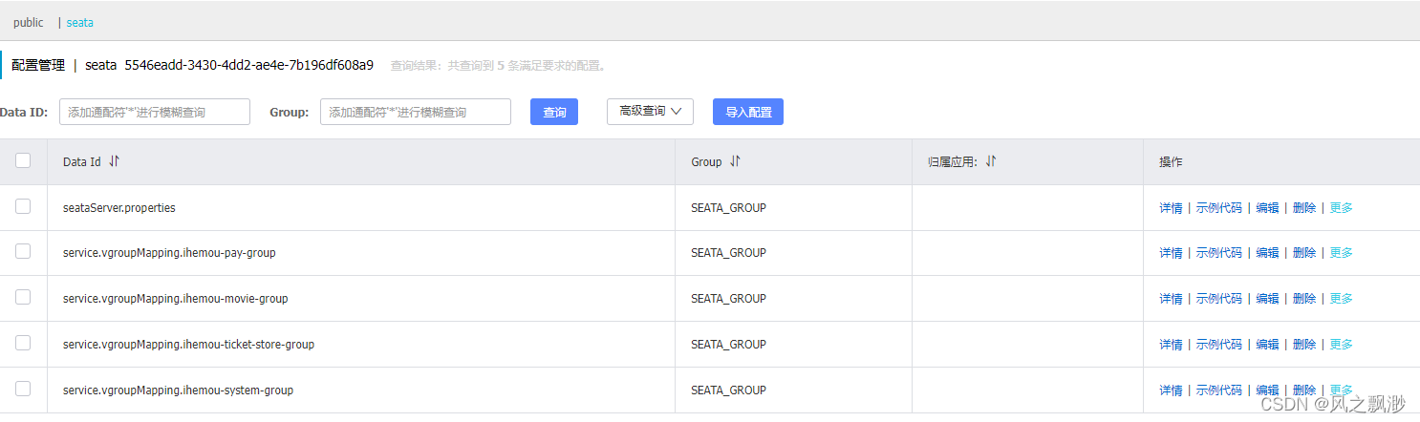The width and height of the screenshot is (1420, 422).
Task: Edit the ihemou-pay-group mapping via 编辑
Action: (x=1267, y=253)
